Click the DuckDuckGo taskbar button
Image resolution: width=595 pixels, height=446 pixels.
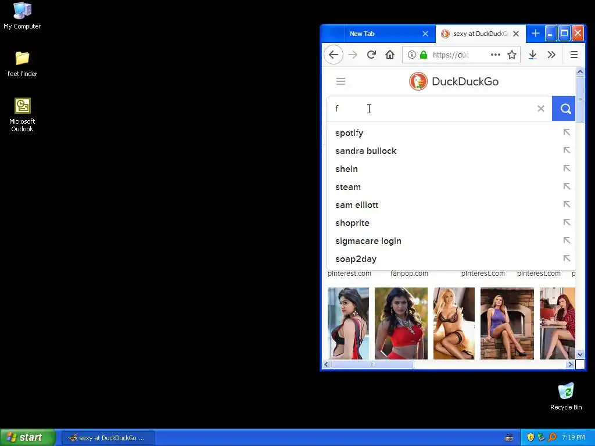coord(107,438)
